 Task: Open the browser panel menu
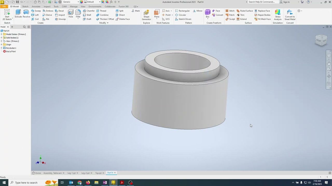tap(29, 27)
